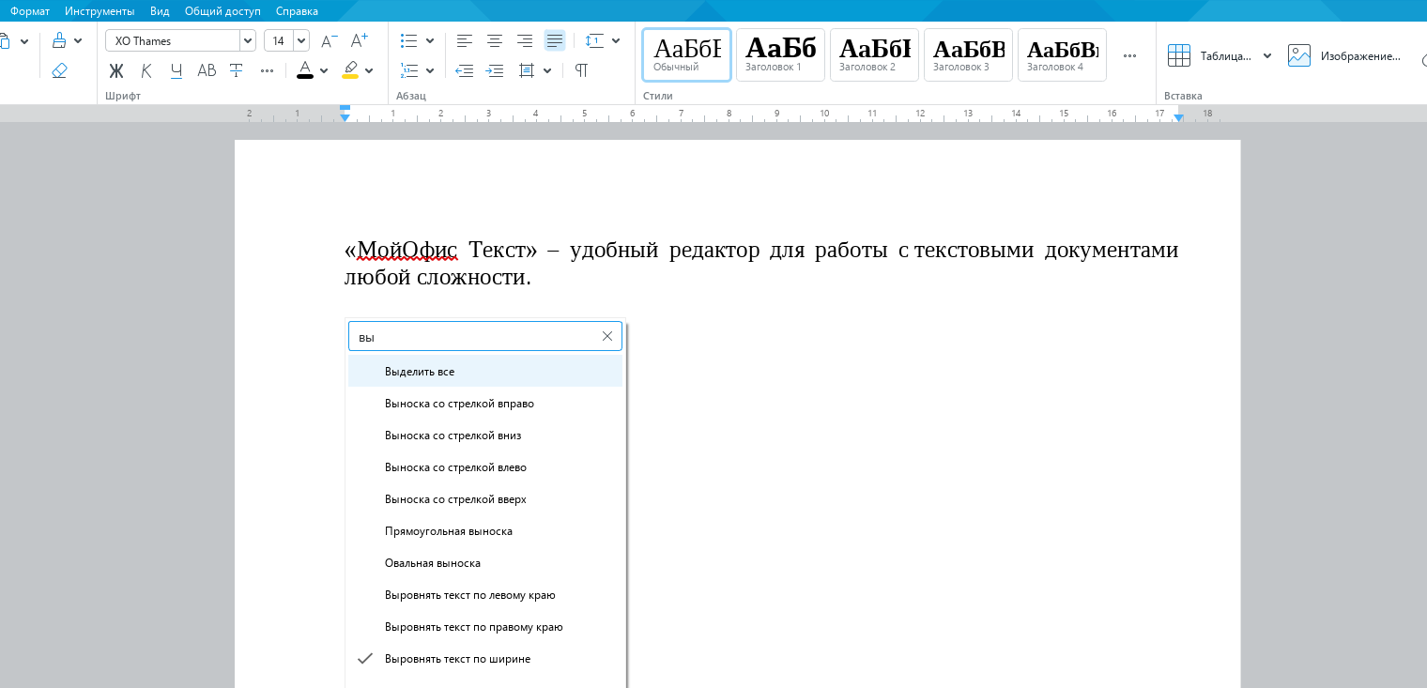Center-align the text
The image size is (1427, 688).
(495, 40)
